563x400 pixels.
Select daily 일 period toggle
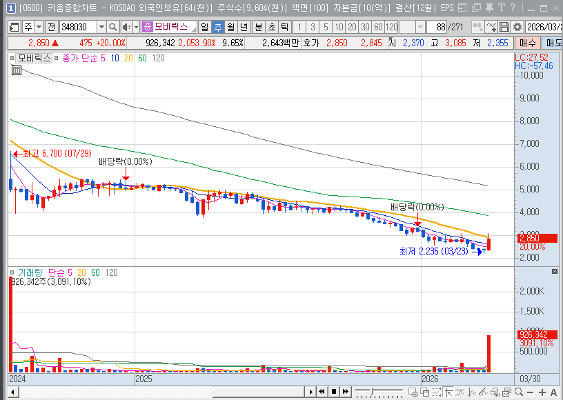point(205,27)
